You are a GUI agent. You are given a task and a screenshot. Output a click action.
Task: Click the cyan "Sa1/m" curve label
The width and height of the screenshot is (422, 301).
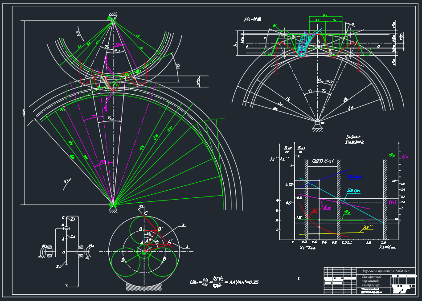353,191
